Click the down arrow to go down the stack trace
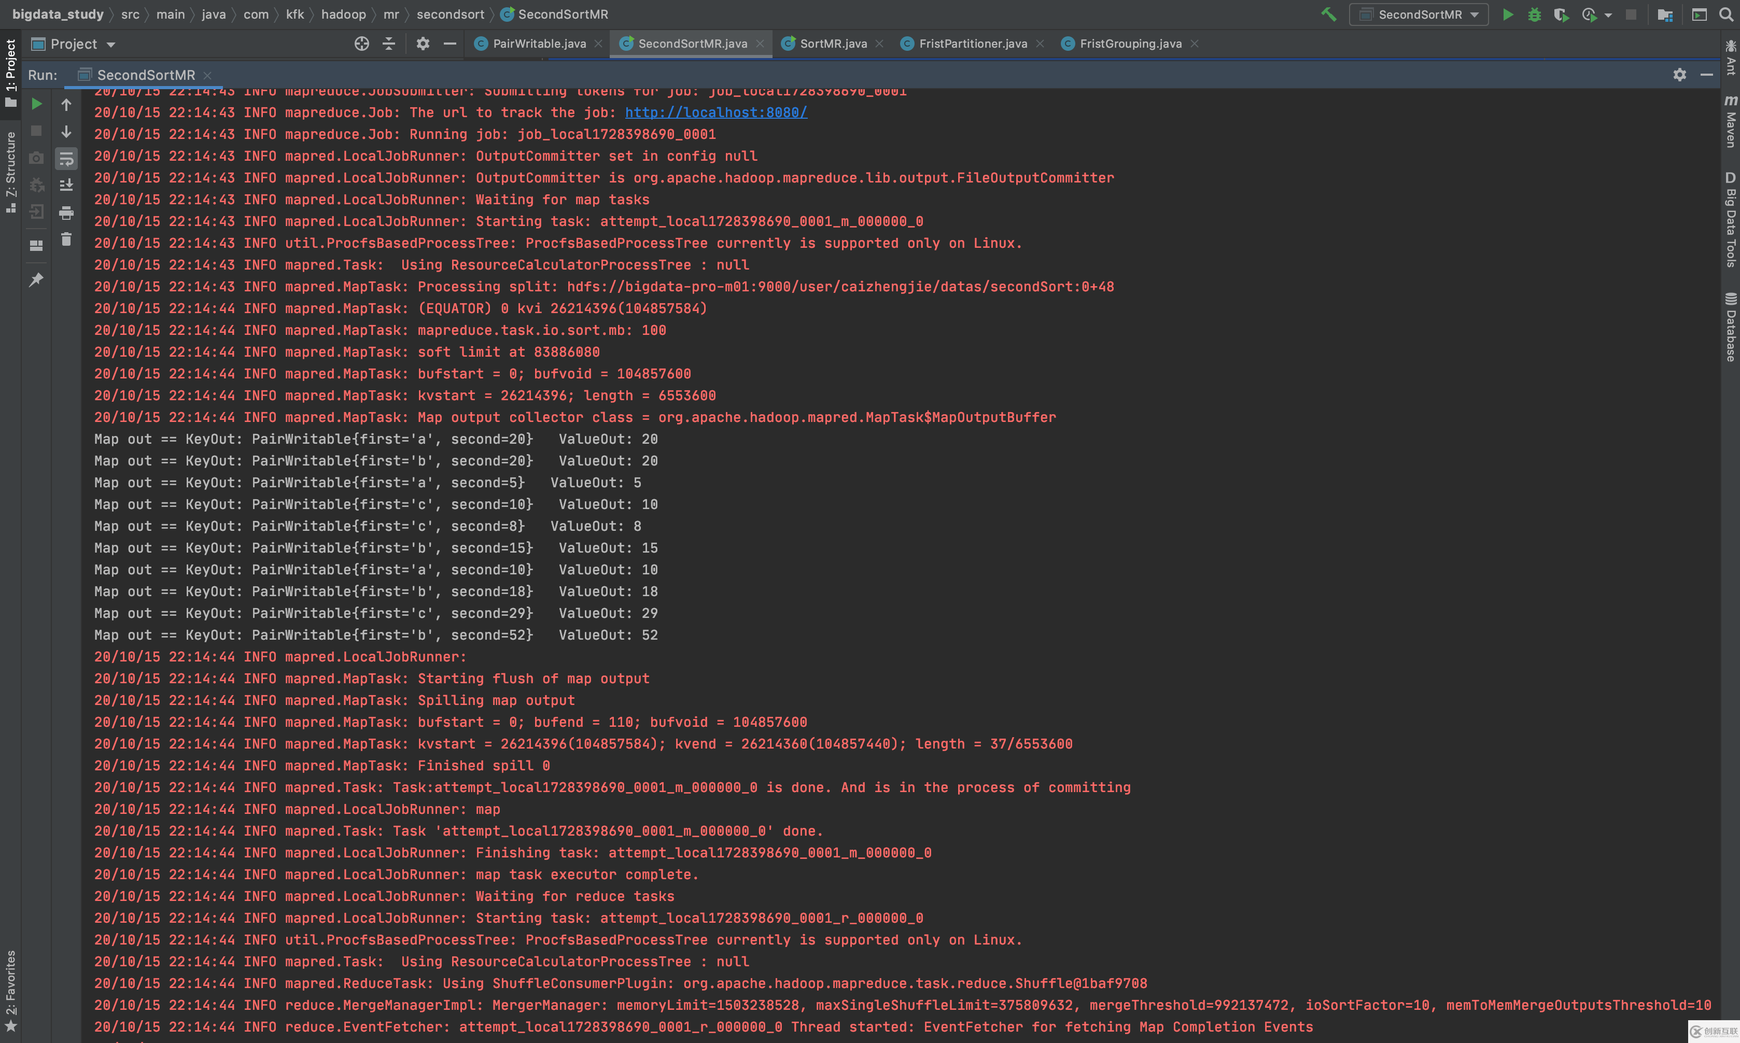 pos(66,132)
